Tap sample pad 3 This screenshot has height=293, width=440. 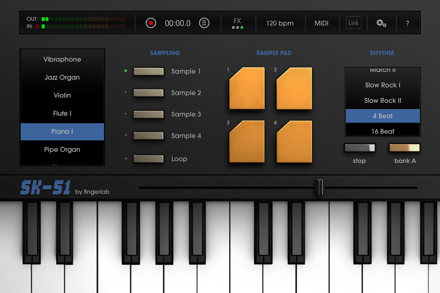247,141
